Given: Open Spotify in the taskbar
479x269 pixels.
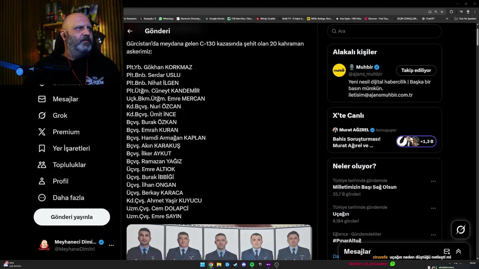Looking at the screenshot, I should tap(252, 265).
